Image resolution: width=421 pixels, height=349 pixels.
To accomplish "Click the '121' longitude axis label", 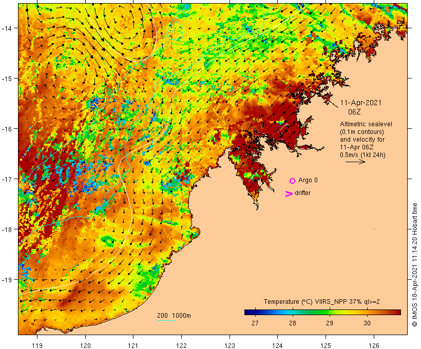I will 133,345.
